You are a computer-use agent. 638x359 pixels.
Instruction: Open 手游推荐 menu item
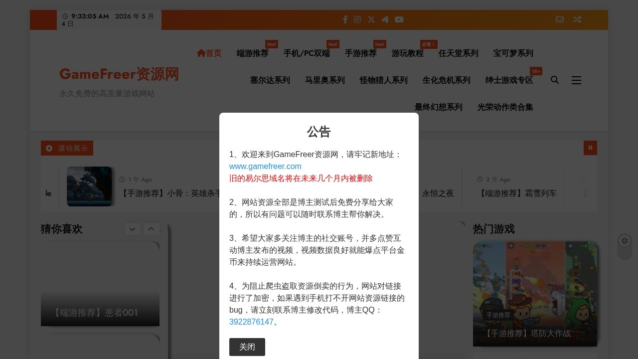[361, 53]
